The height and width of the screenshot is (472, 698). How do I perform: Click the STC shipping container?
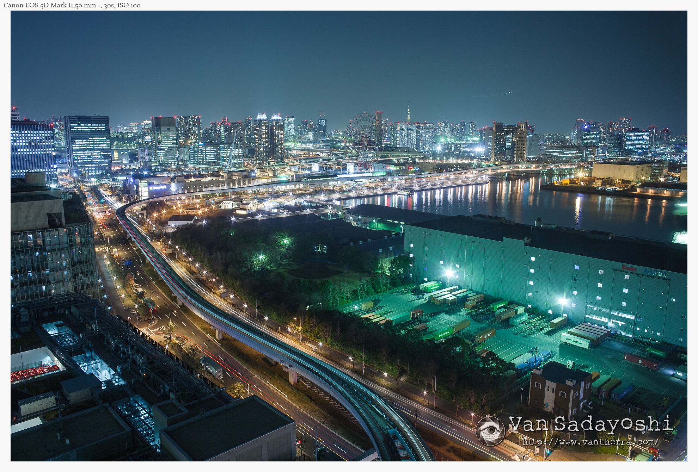pos(485,336)
